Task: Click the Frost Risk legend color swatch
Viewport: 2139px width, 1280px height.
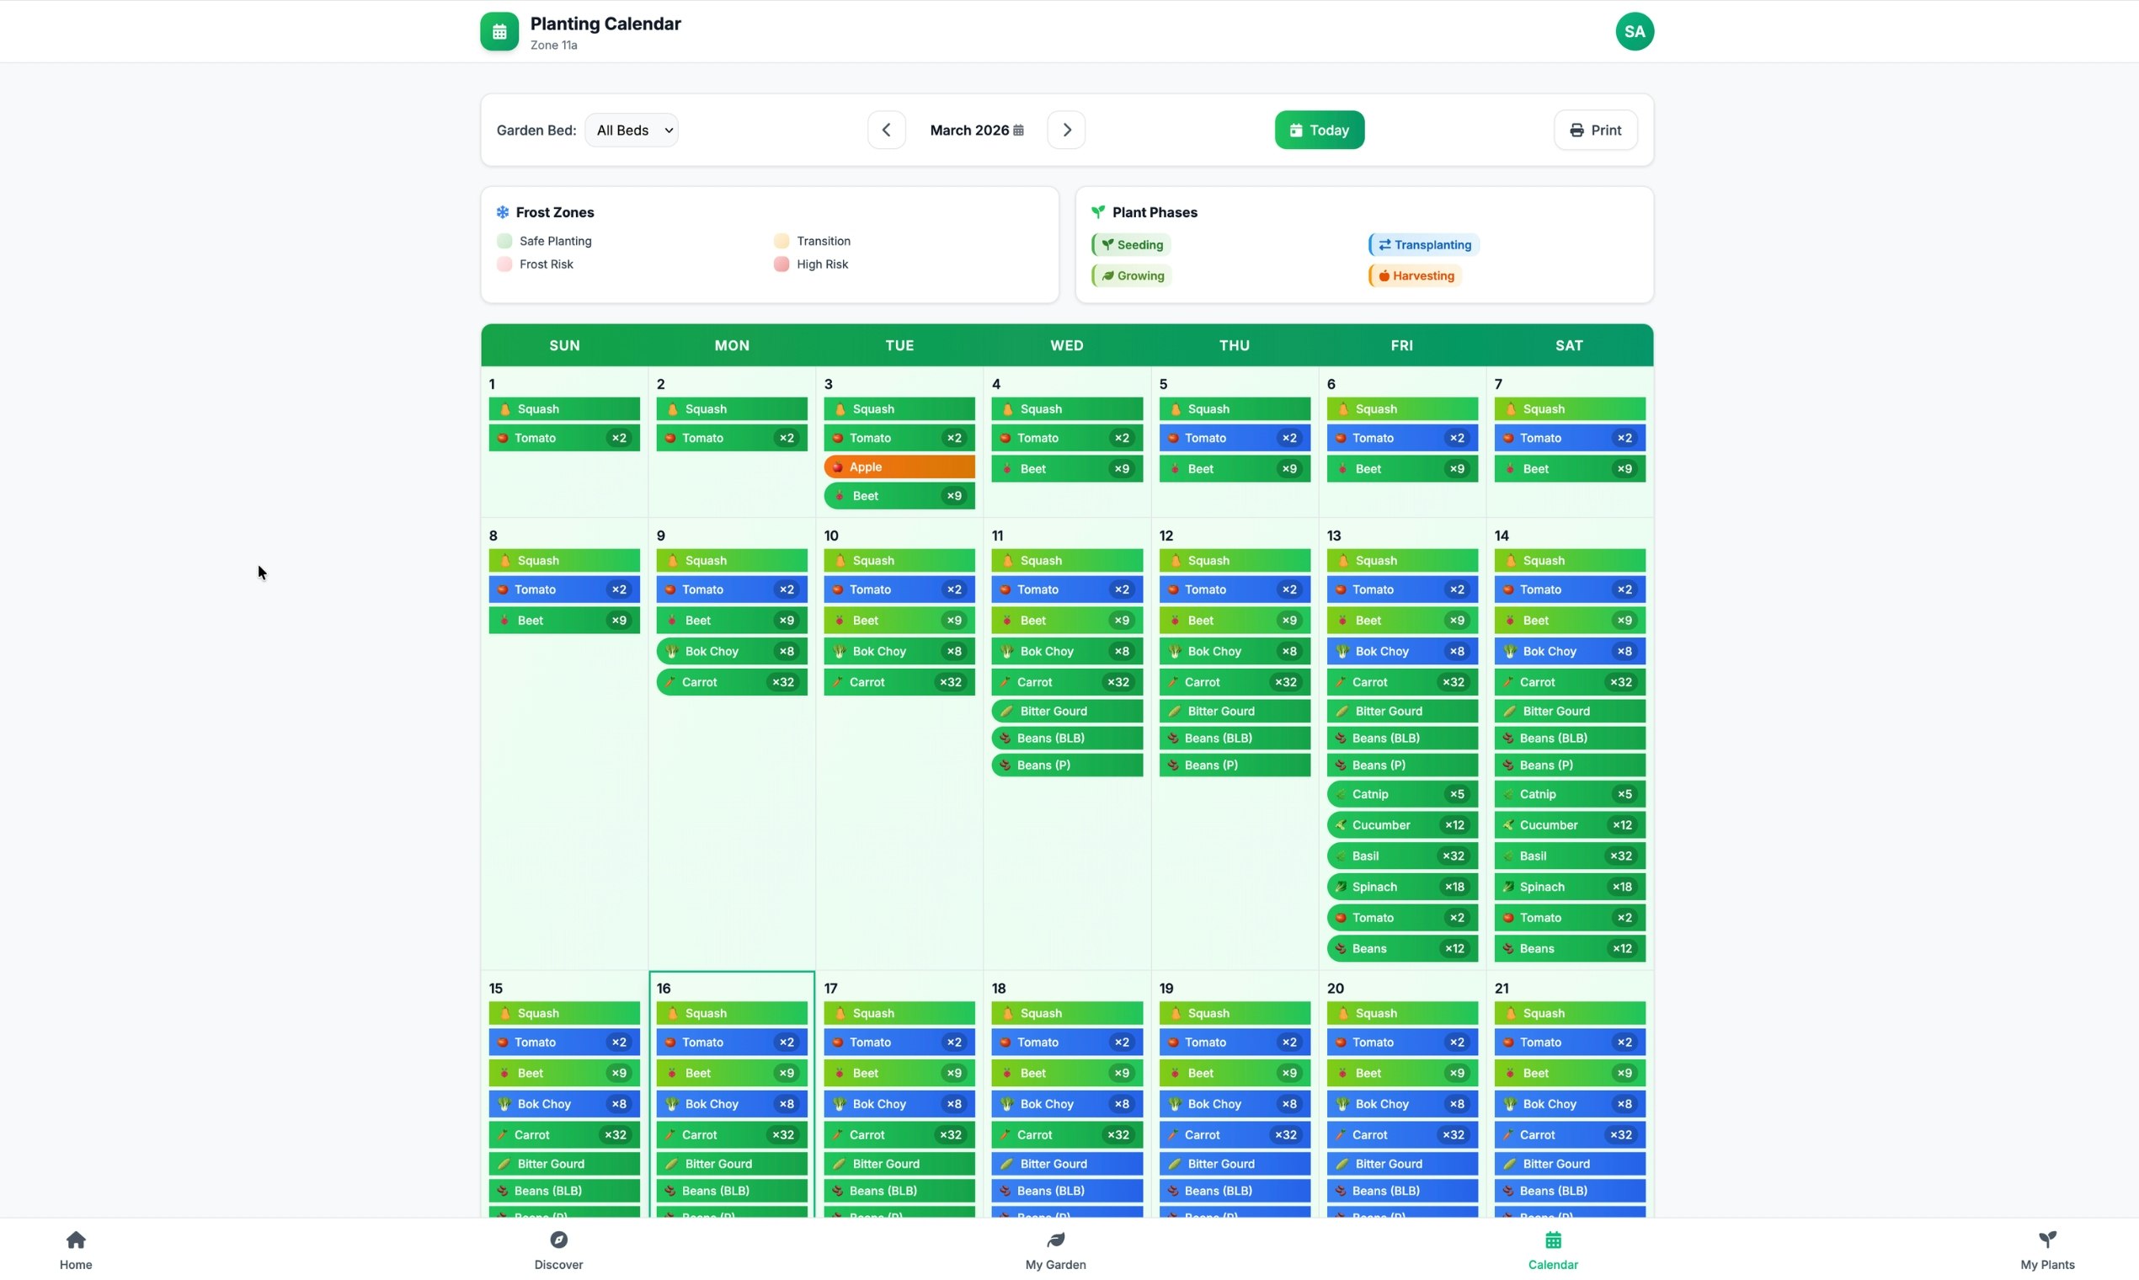Action: 504,264
